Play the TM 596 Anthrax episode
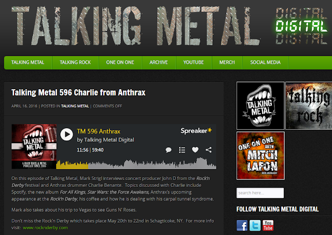 pyautogui.click(x=66, y=134)
